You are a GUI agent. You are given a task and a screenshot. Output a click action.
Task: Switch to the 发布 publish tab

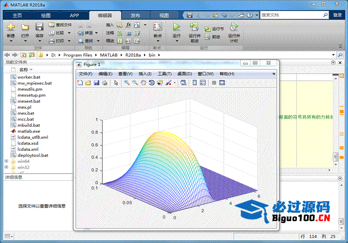pos(135,15)
